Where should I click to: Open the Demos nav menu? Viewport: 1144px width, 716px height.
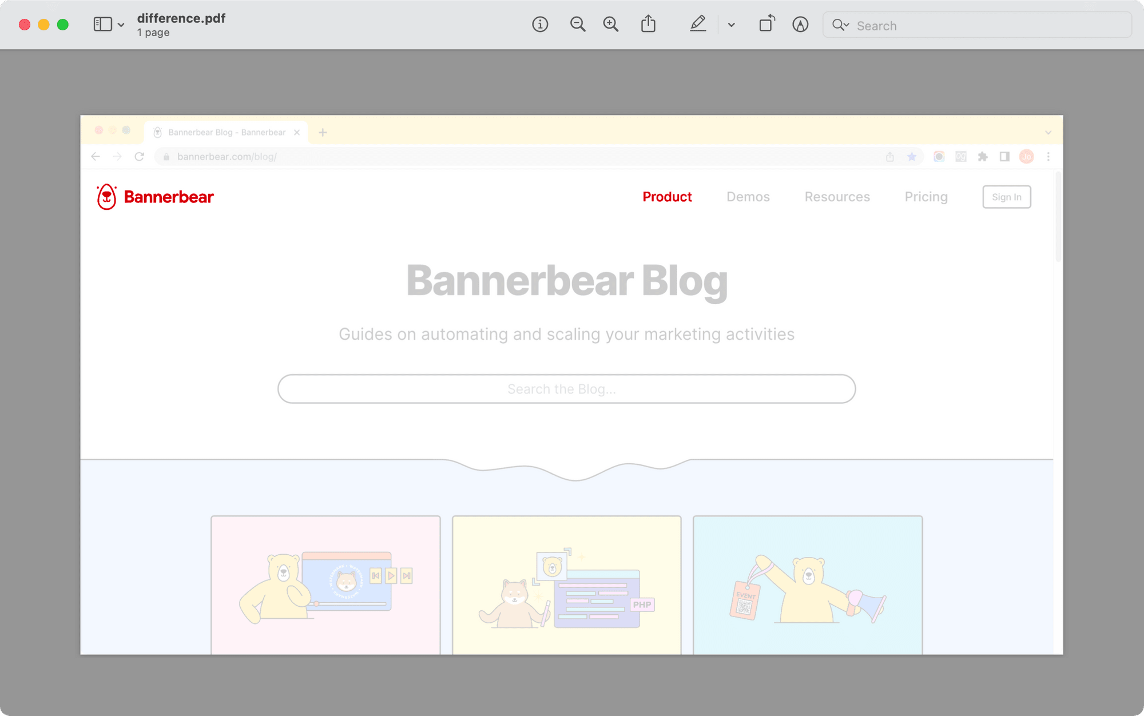748,197
